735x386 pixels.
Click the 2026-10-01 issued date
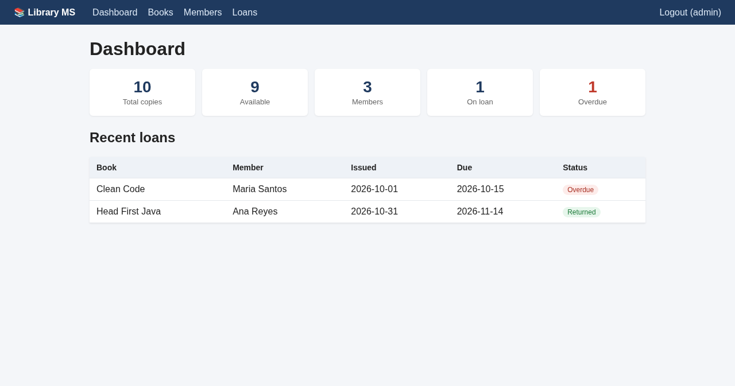pos(374,189)
